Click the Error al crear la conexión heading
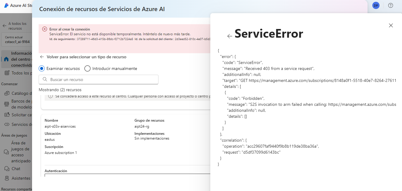Viewport: 402px width, 191px height. 70,29
